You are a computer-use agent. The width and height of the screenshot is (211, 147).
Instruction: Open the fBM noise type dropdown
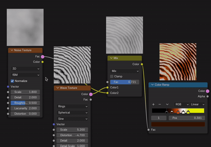click(25, 75)
